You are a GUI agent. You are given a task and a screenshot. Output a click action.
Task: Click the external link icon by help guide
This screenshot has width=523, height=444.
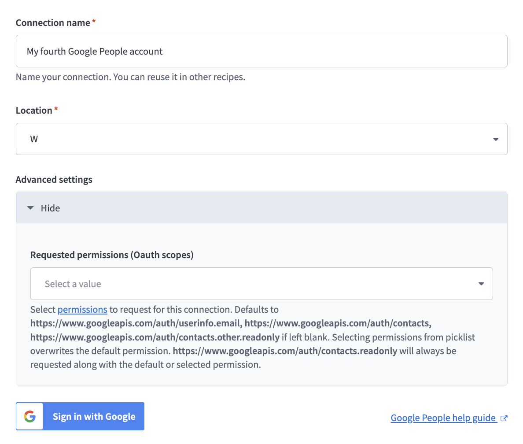[x=504, y=418]
